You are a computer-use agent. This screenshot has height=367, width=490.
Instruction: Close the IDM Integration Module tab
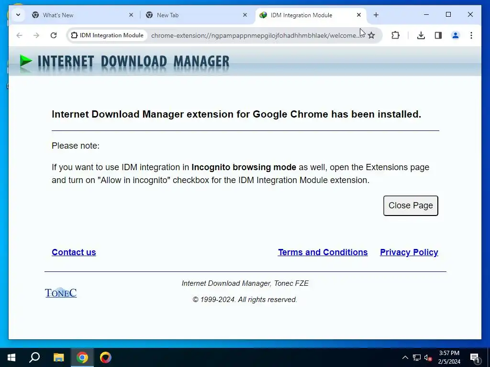(359, 15)
